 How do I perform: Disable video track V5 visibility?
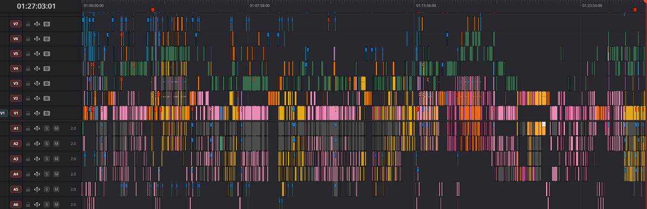click(x=47, y=54)
